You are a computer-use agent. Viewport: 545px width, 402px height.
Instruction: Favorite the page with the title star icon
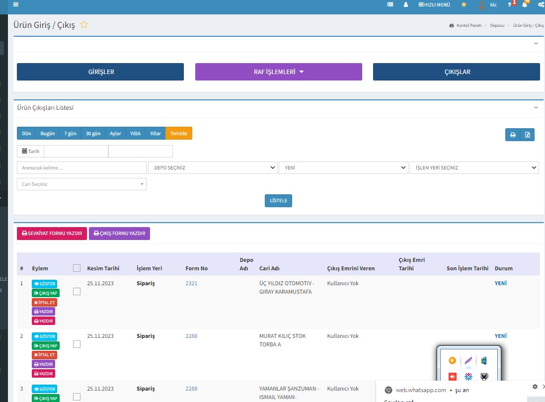[84, 24]
